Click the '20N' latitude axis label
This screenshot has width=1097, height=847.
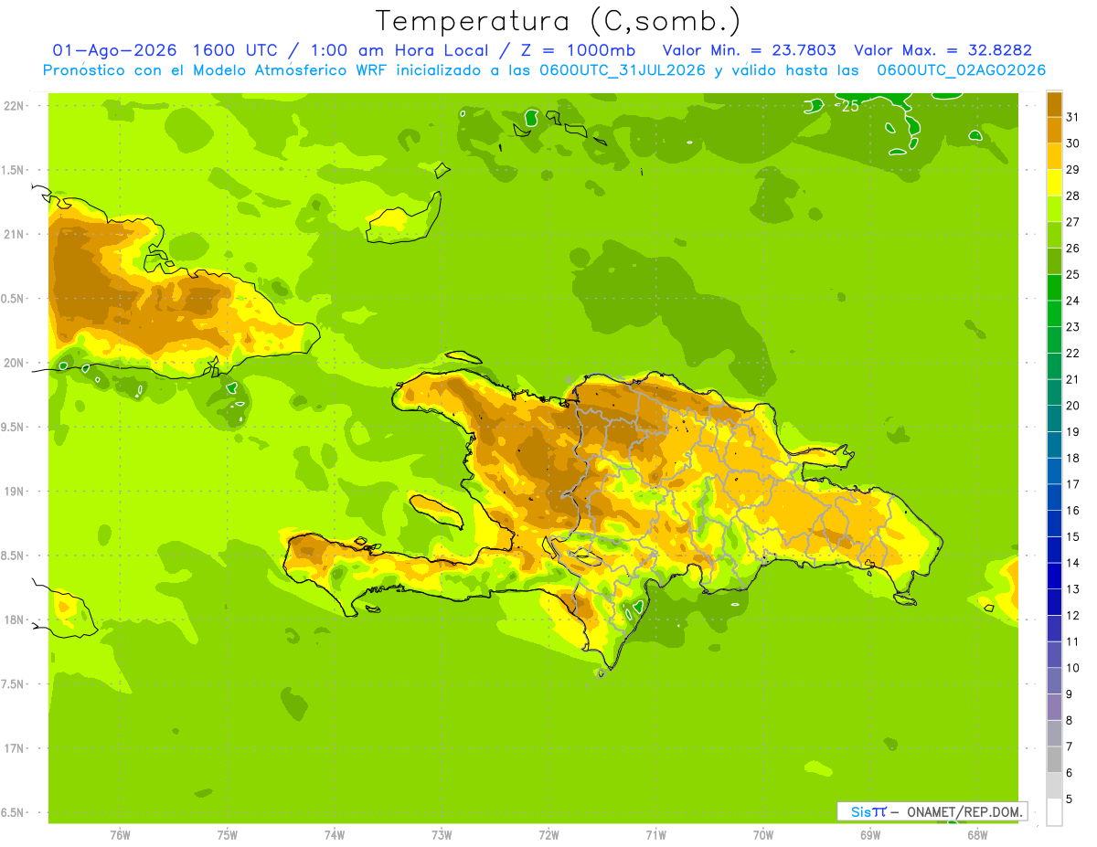coord(15,363)
